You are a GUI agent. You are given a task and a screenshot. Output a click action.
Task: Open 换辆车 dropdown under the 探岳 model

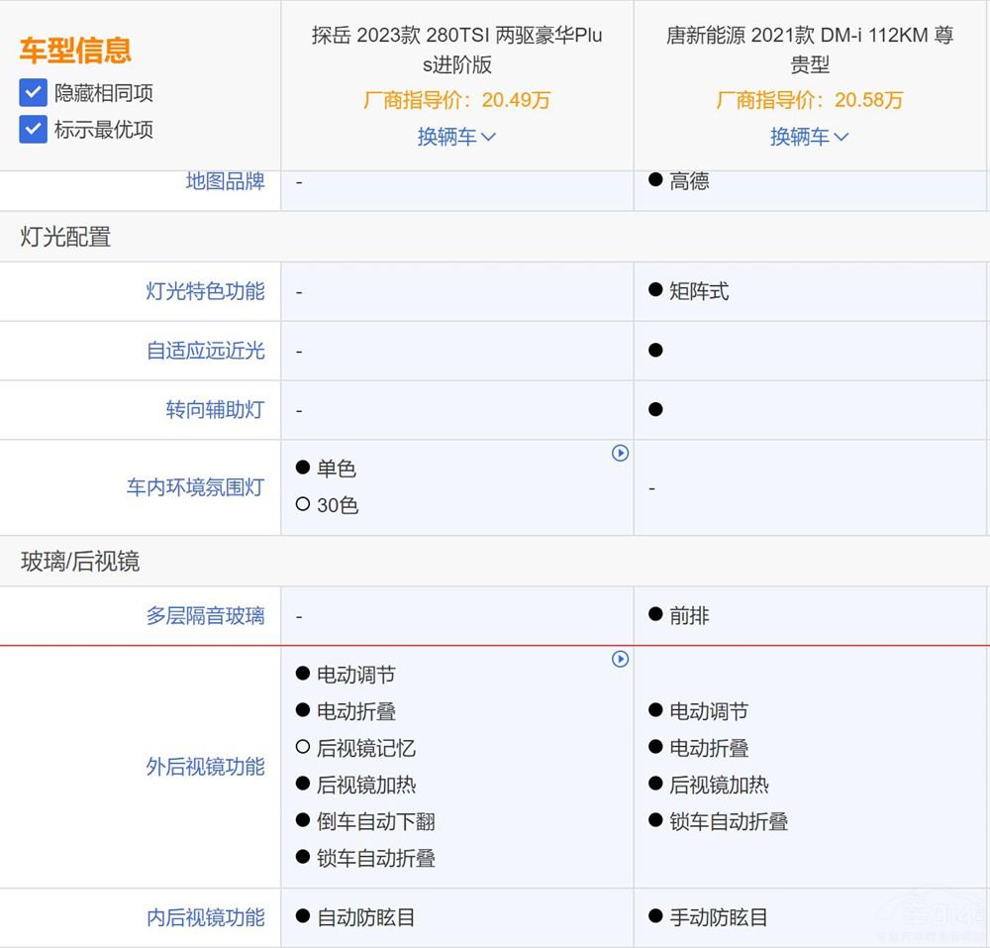[x=456, y=137]
